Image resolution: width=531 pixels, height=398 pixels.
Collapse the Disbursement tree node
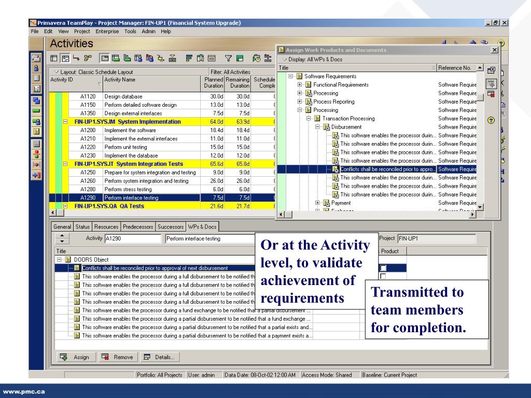coord(317,127)
